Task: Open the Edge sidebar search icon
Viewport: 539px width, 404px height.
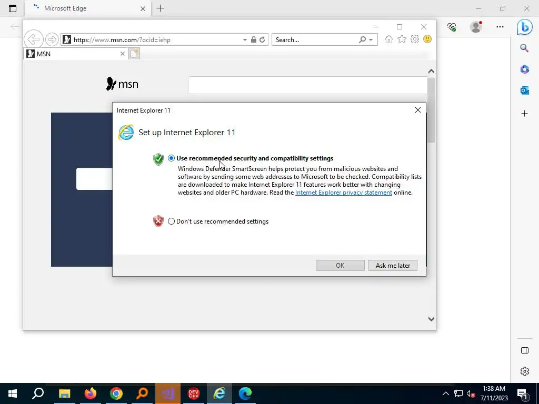Action: pos(524,48)
